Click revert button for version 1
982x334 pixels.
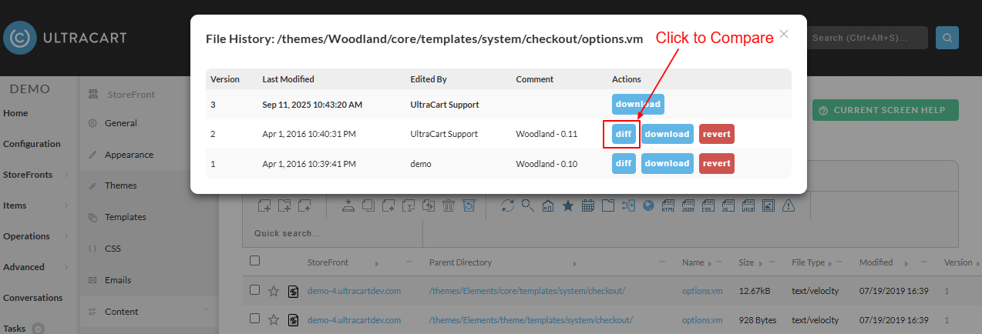click(717, 163)
